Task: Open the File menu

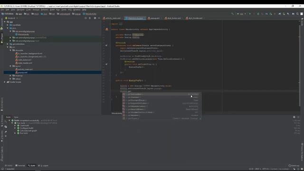Action: coord(2,9)
